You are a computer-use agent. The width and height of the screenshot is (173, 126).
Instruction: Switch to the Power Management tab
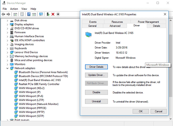click(148, 22)
